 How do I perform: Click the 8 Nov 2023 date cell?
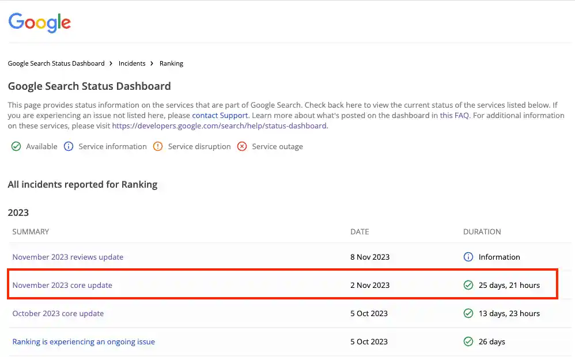tap(370, 257)
